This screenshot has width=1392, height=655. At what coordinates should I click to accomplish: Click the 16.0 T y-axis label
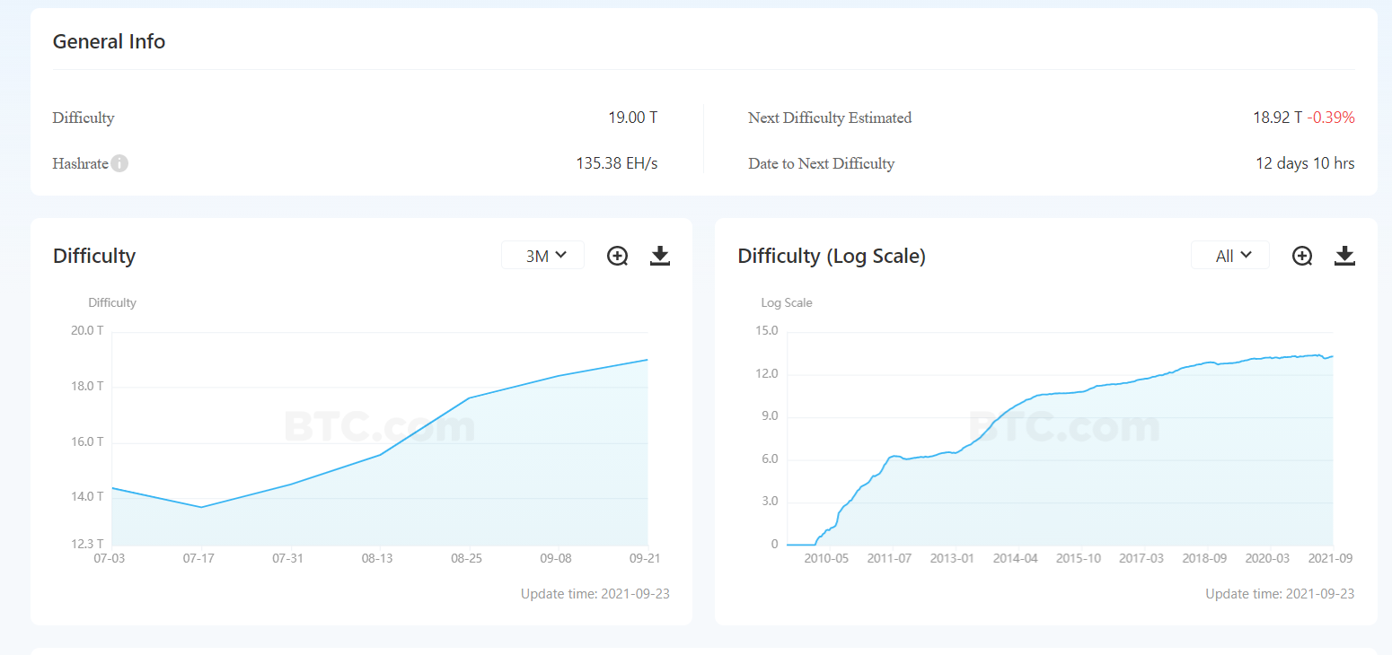click(x=87, y=441)
